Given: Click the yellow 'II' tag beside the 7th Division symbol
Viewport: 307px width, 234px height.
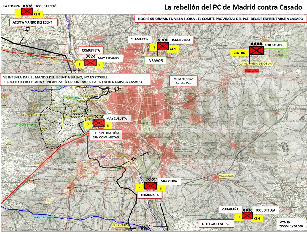Looking at the screenshot, I should tap(108, 125).
